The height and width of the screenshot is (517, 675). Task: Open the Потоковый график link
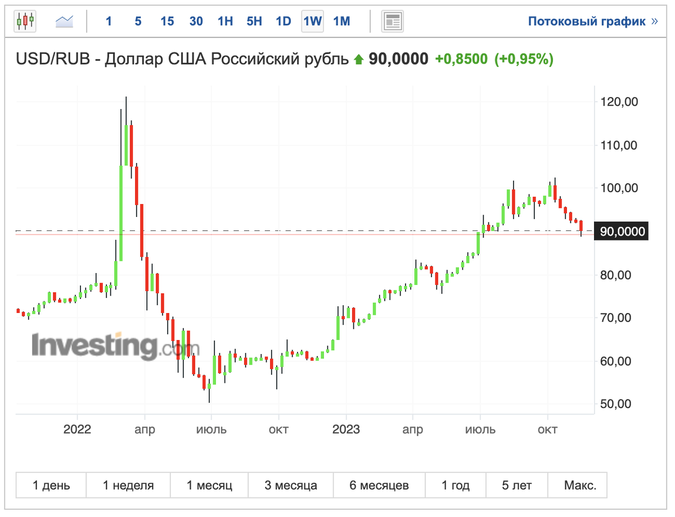coord(593,21)
